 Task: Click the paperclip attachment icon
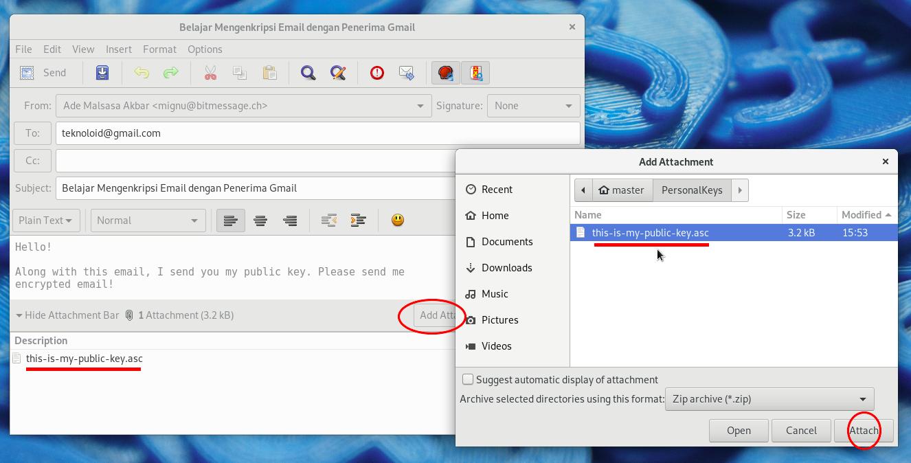point(129,315)
